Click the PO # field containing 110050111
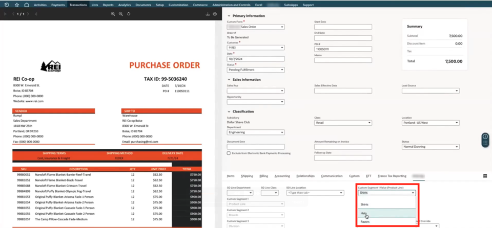492x228 pixels. pyautogui.click(x=343, y=49)
